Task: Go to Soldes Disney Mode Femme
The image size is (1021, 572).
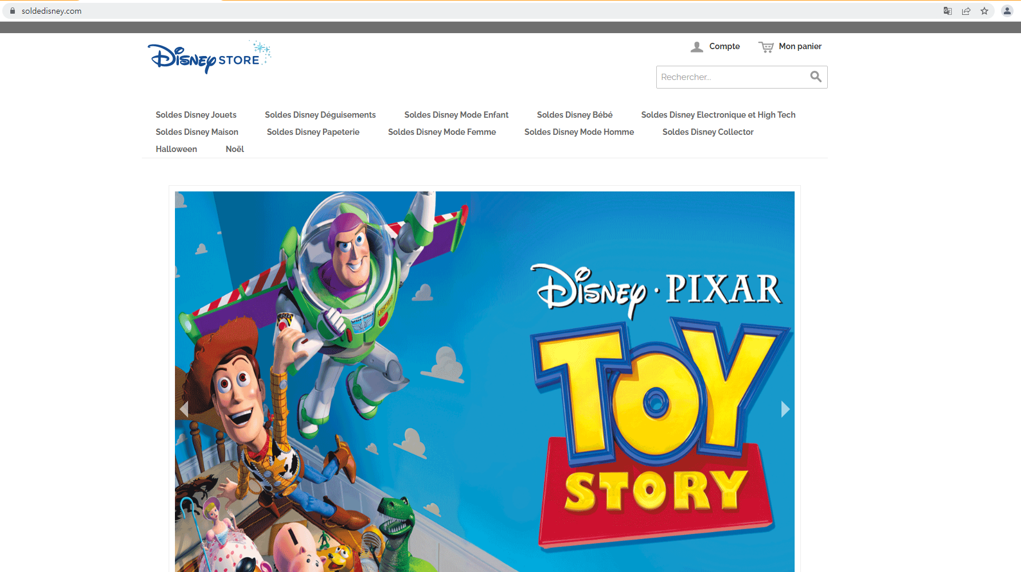Action: click(x=442, y=132)
